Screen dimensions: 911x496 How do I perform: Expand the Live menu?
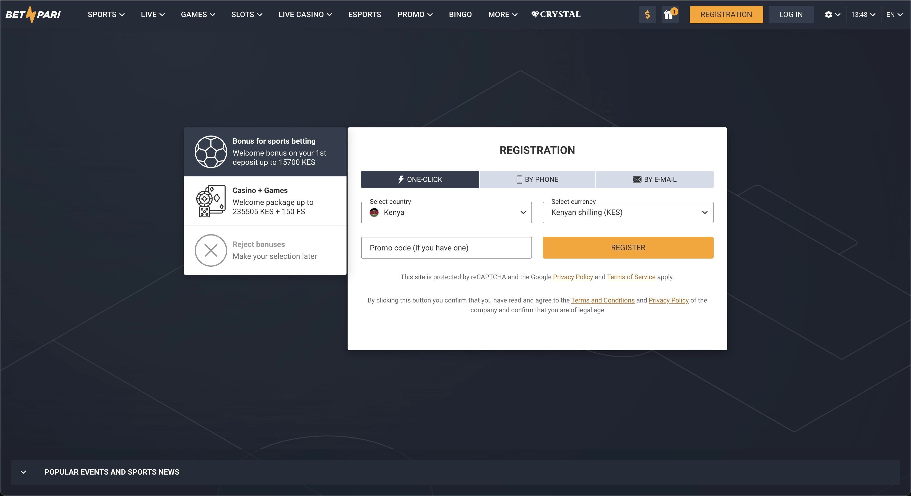click(153, 14)
